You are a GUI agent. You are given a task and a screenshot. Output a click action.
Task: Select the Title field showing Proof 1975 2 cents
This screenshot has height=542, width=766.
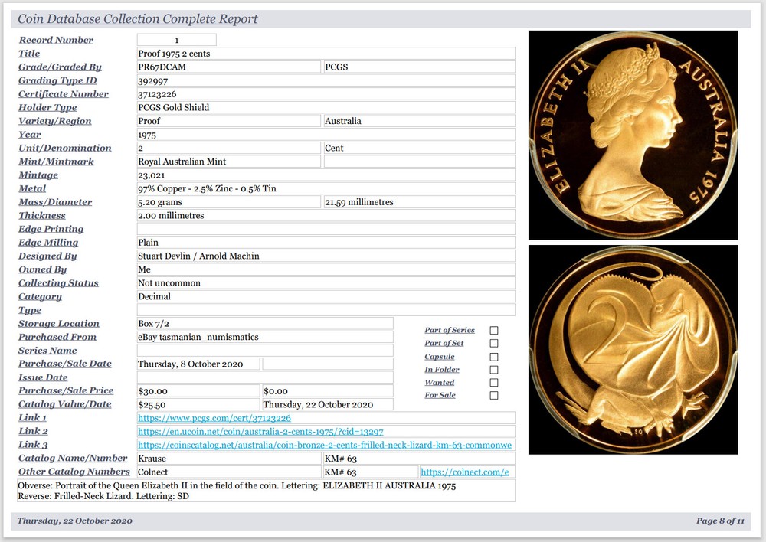[325, 53]
